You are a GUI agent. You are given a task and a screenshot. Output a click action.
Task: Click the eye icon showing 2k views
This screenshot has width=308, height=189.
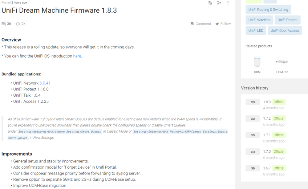coord(18,23)
